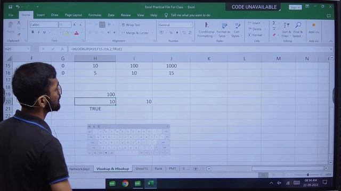The width and height of the screenshot is (341, 191).
Task: Switch to the Review ribbon tab
Action: tap(126, 15)
